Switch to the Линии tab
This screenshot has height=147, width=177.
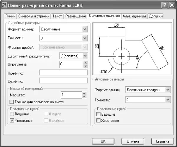click(10, 16)
